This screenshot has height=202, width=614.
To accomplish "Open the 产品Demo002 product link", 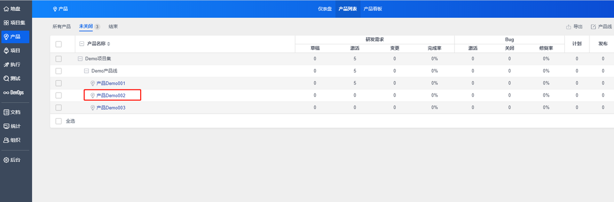I will (x=111, y=95).
